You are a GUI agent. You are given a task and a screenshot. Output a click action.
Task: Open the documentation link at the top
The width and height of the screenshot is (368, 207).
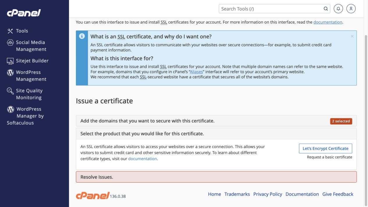click(x=328, y=22)
